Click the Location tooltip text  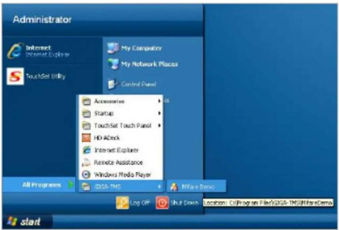[x=268, y=203]
